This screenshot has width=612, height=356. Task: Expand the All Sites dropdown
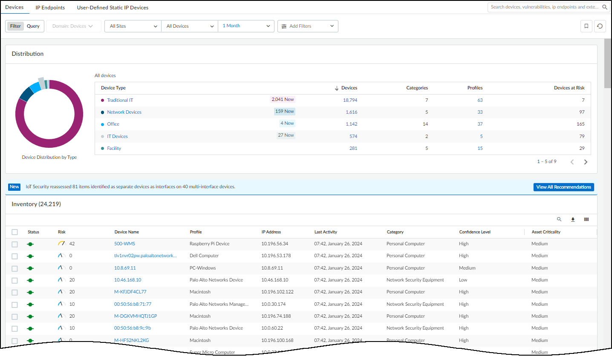point(133,26)
